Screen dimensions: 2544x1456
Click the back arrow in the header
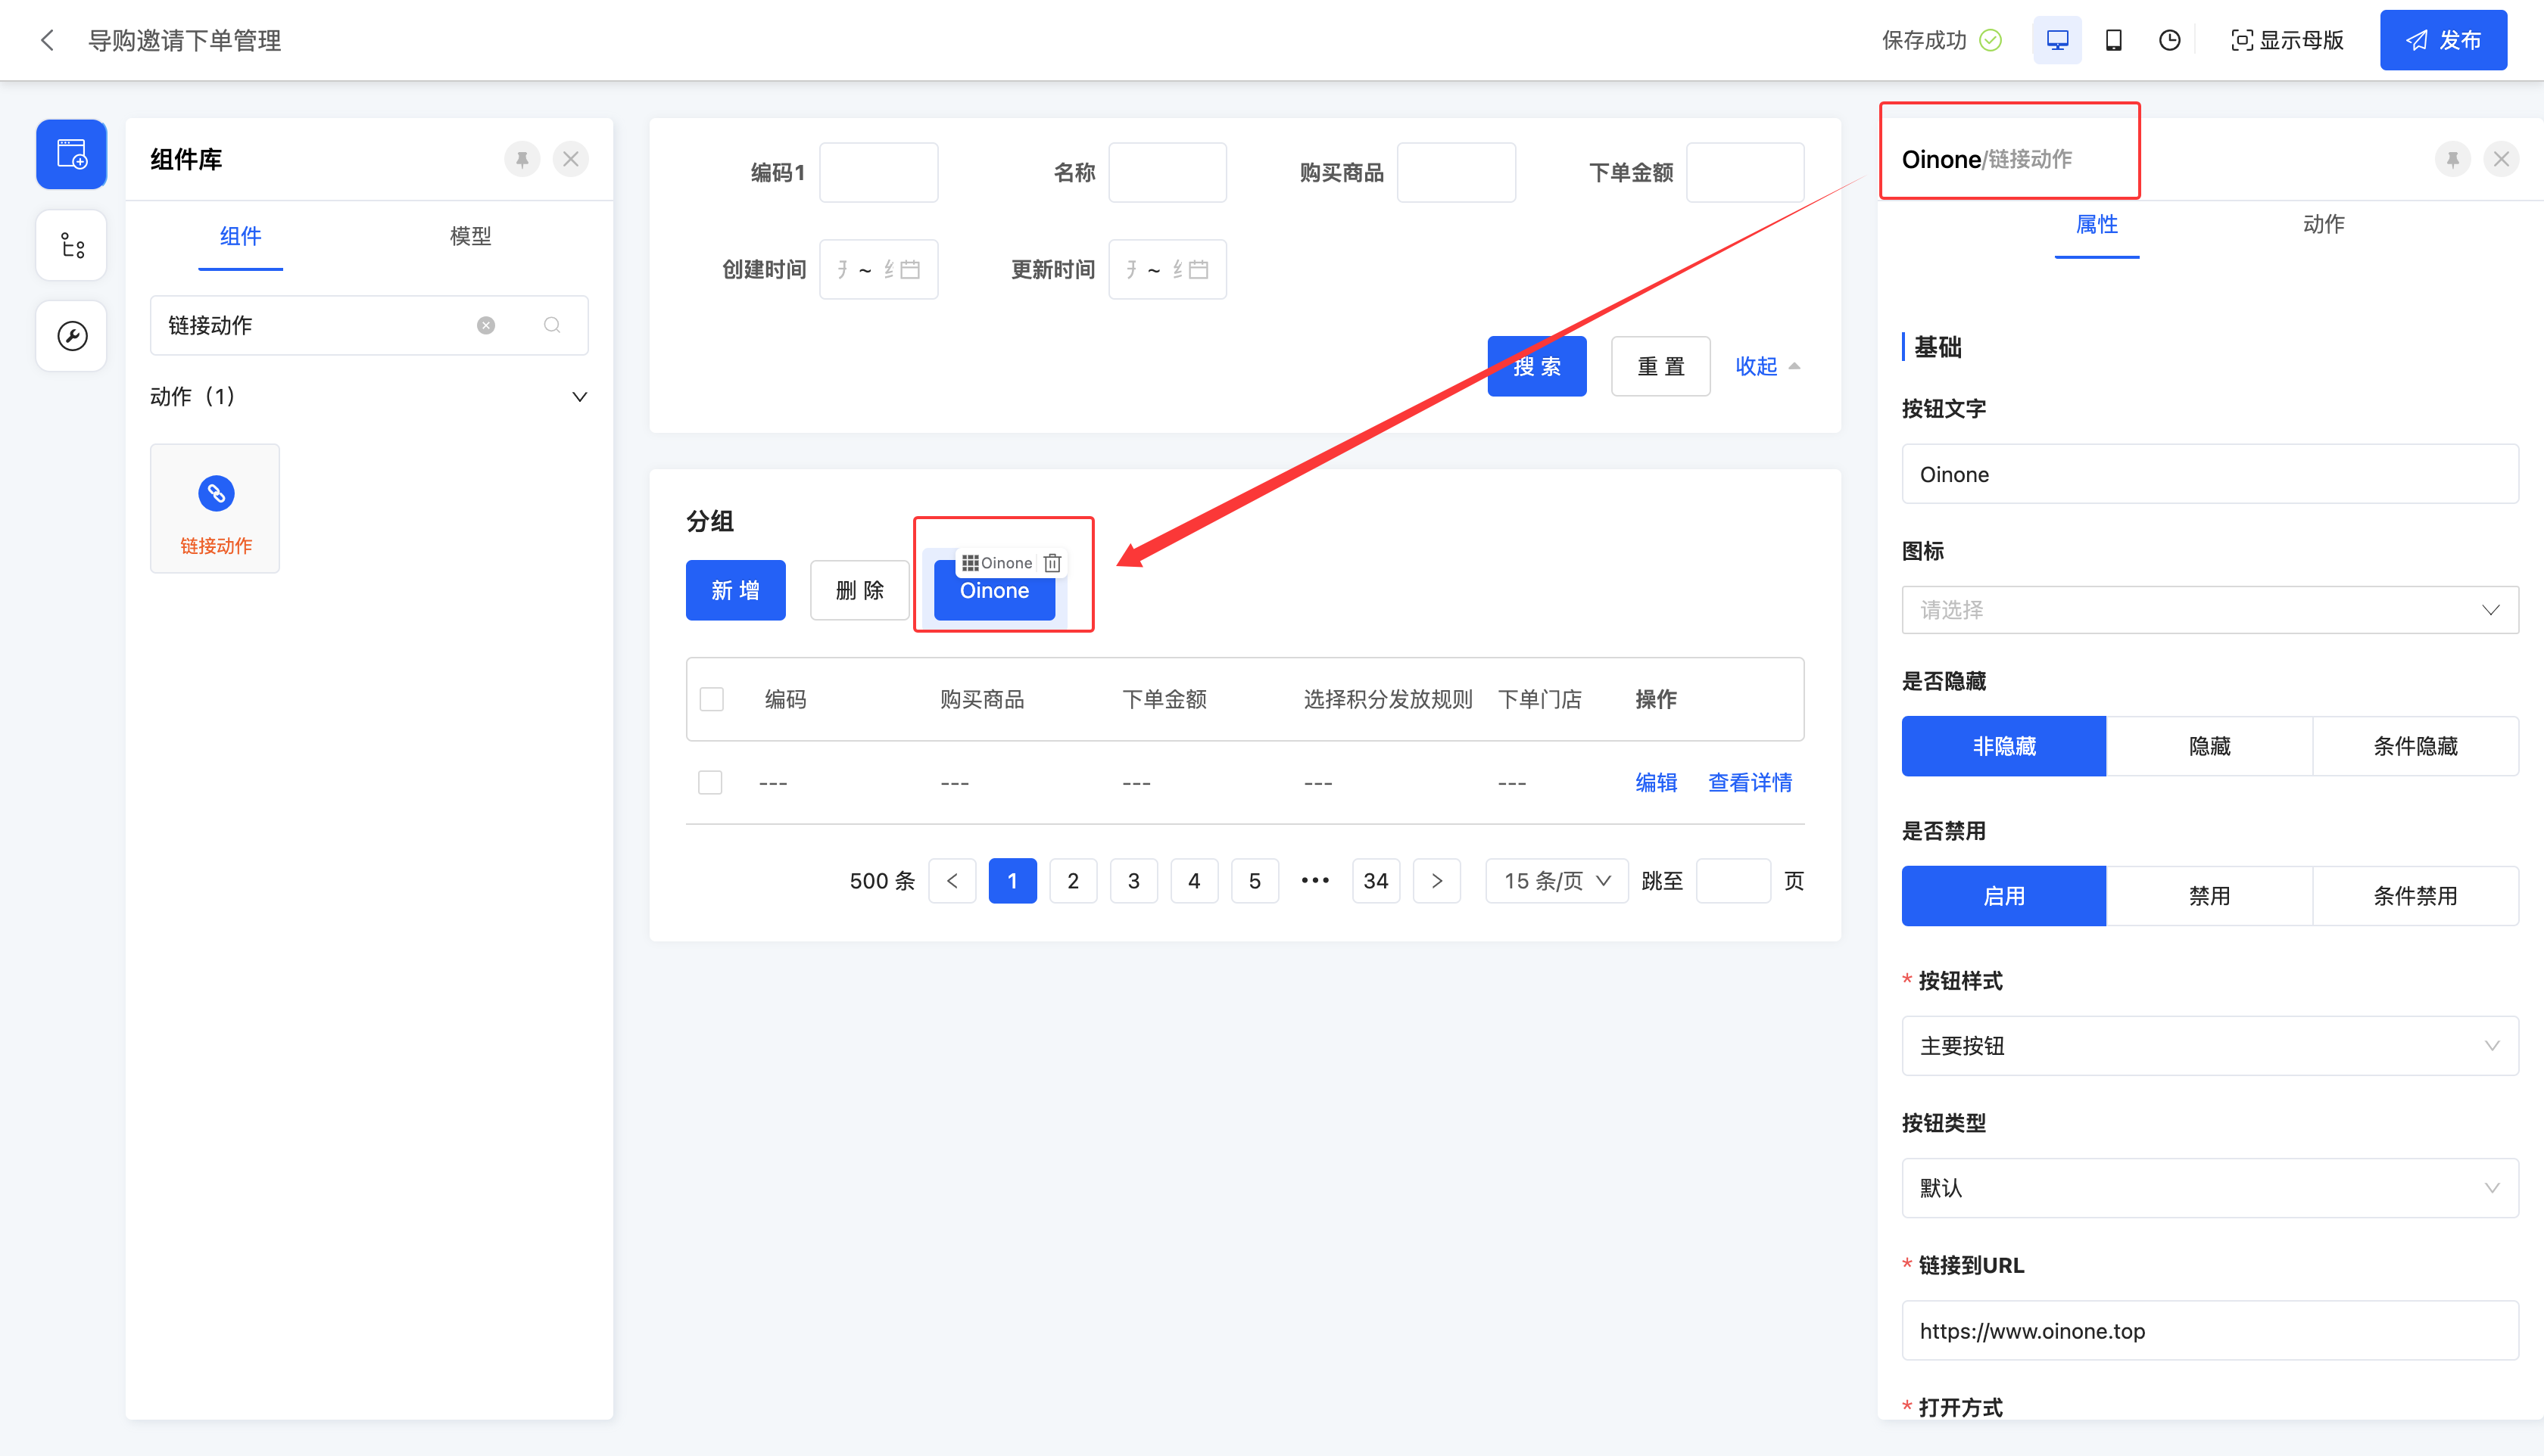tap(47, 40)
